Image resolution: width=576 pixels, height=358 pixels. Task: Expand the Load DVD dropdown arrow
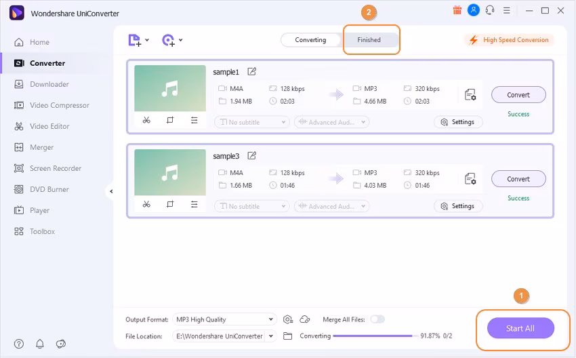[181, 40]
